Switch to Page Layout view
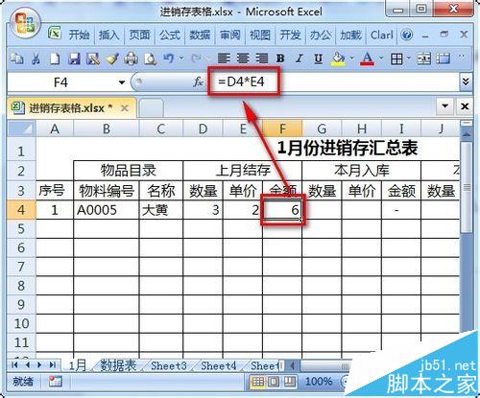Viewport: 480px width, 398px height. point(274,381)
